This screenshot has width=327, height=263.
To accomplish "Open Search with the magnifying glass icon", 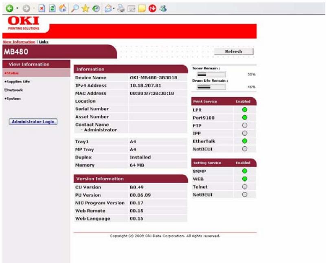I will tap(75, 8).
